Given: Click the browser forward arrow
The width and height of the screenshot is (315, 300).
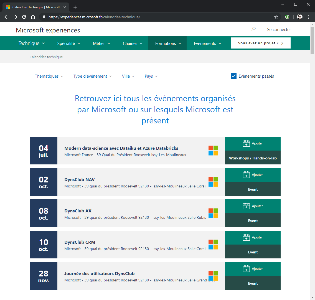Looking at the screenshot, I should click(x=15, y=17).
